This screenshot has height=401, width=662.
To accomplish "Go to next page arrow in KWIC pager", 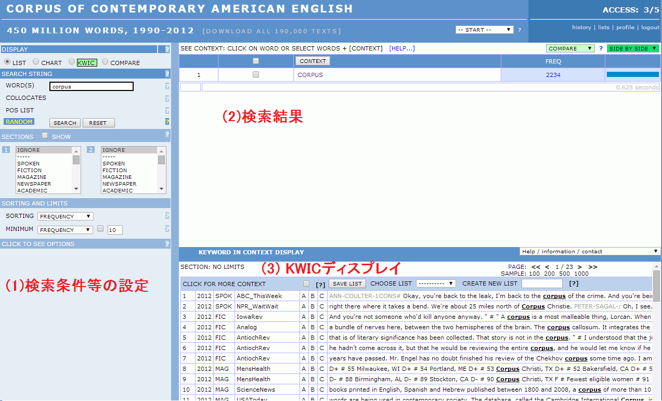I will [579, 267].
